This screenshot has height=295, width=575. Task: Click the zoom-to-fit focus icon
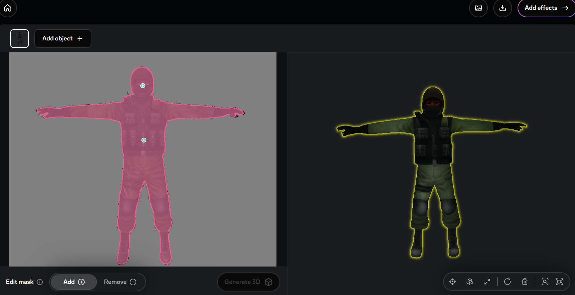coord(545,282)
